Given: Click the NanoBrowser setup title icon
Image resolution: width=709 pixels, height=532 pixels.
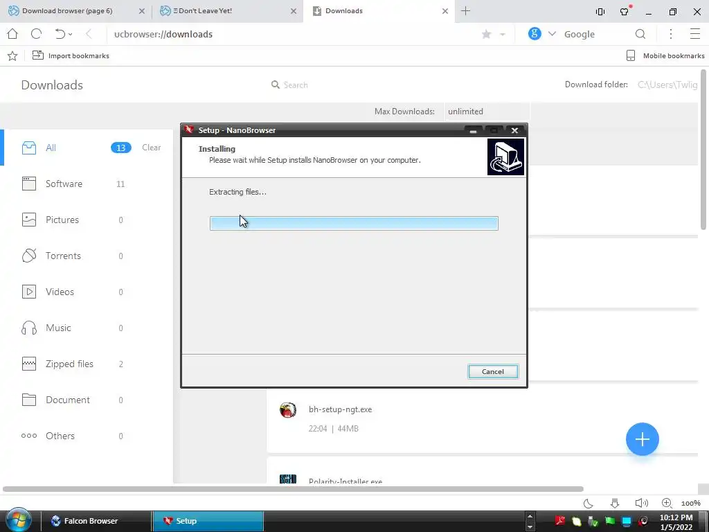Looking at the screenshot, I should (189, 130).
